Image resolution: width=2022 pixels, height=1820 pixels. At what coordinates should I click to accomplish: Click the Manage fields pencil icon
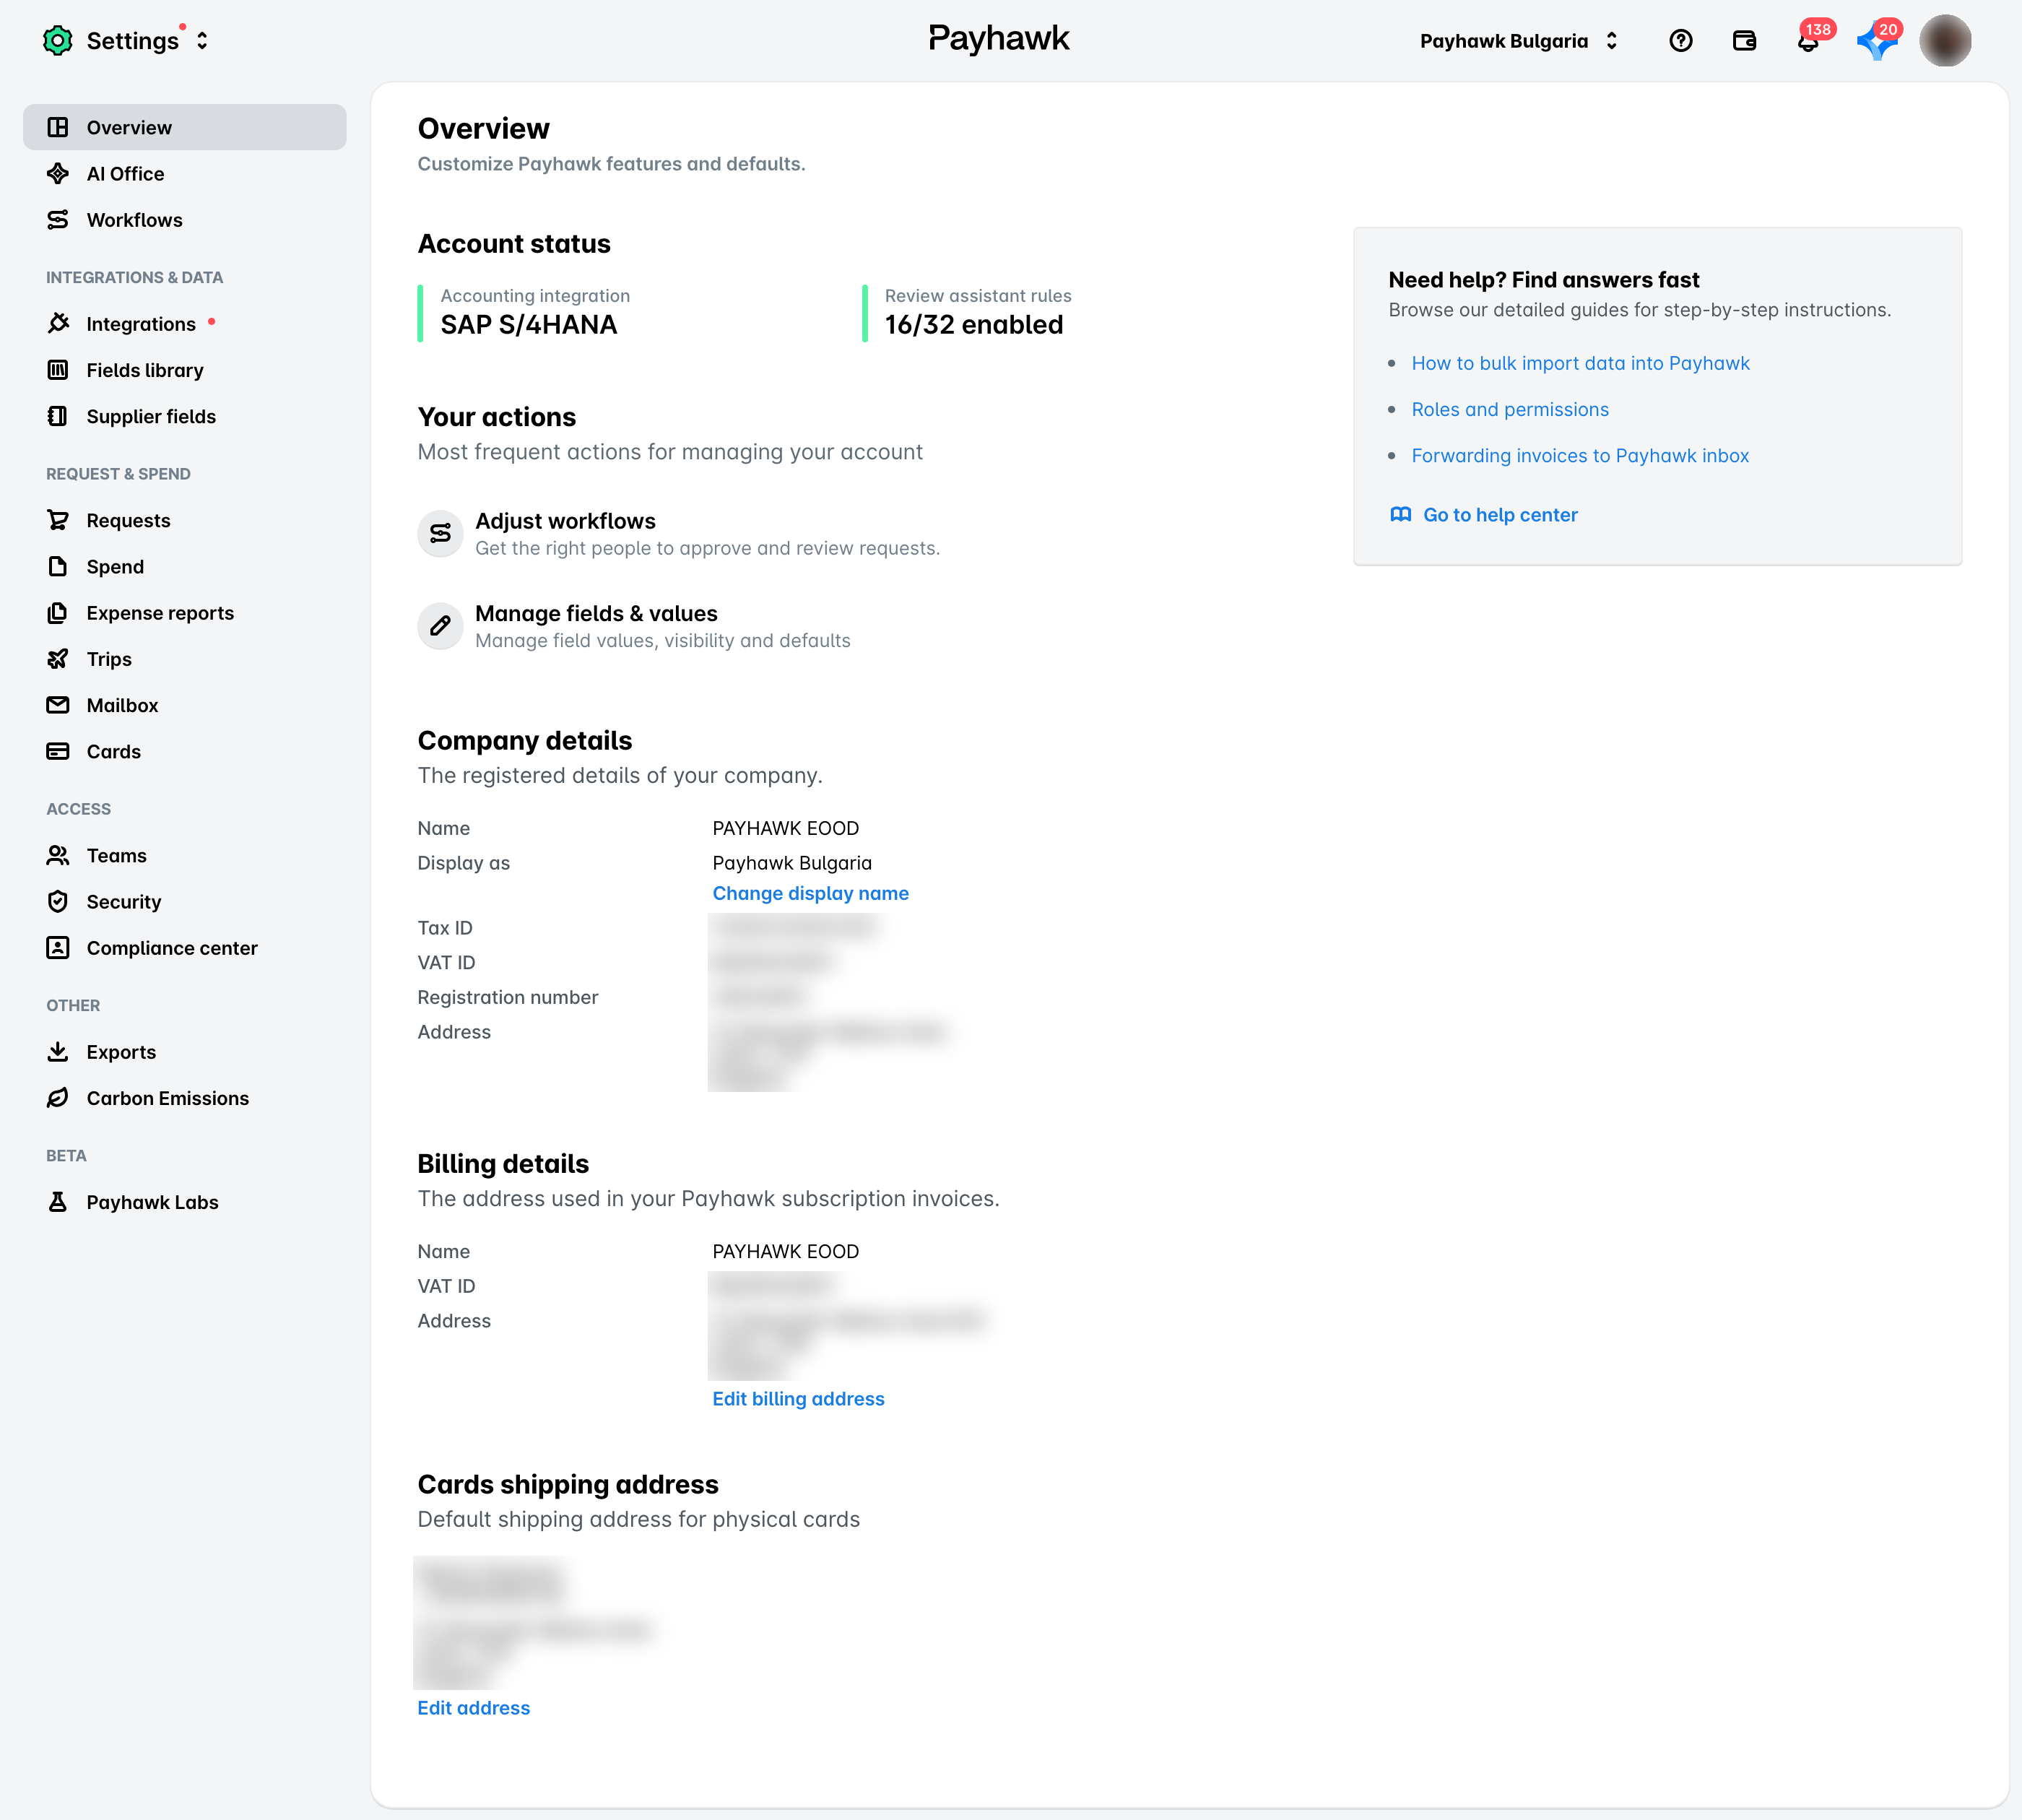440,626
